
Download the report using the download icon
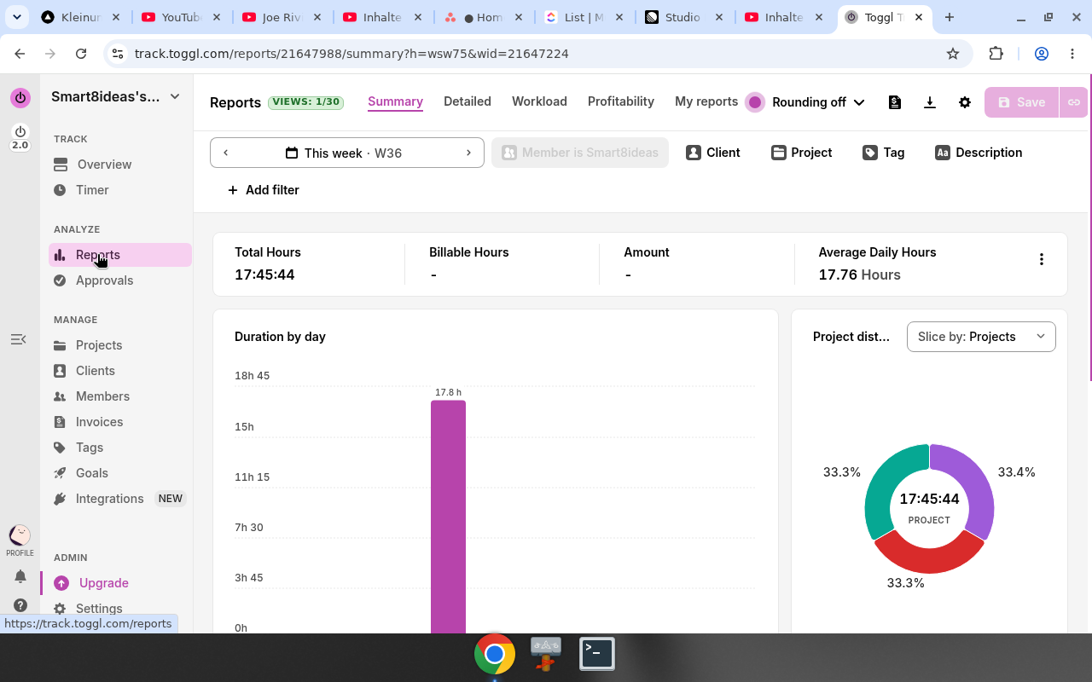click(x=930, y=102)
